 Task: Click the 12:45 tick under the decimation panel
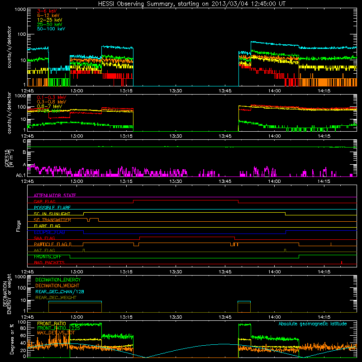27,317
